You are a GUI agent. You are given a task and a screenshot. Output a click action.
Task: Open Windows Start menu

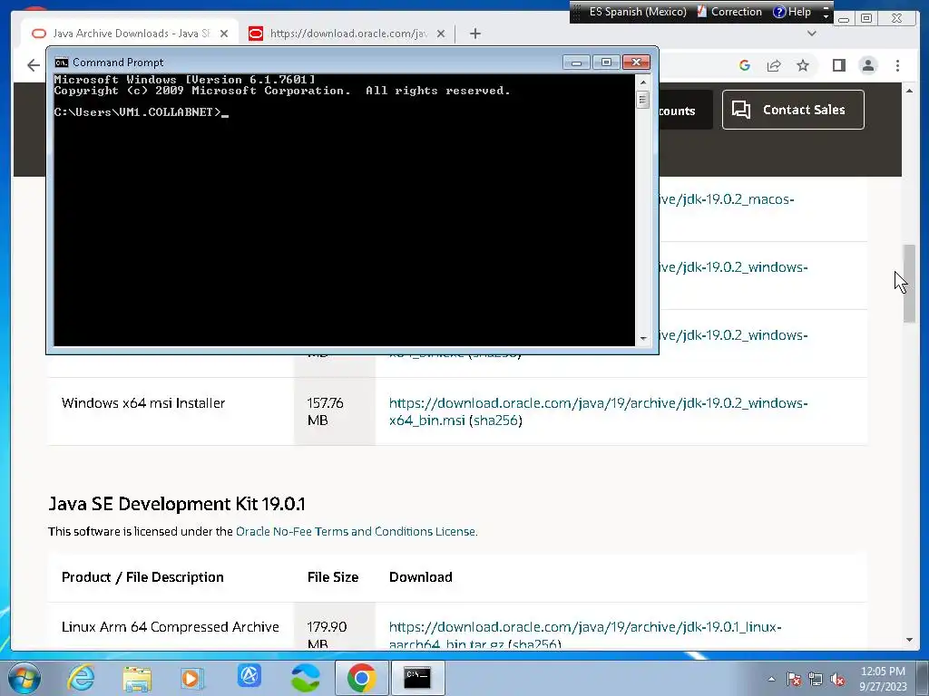(24, 678)
